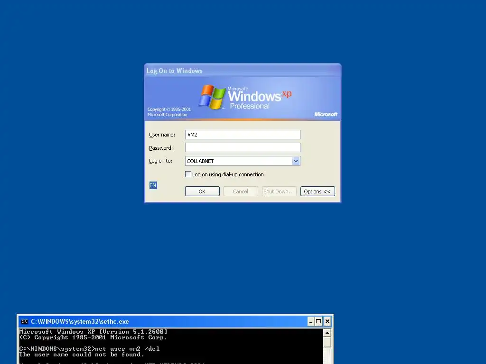Click the Cancel button in logon dialog

click(x=241, y=191)
